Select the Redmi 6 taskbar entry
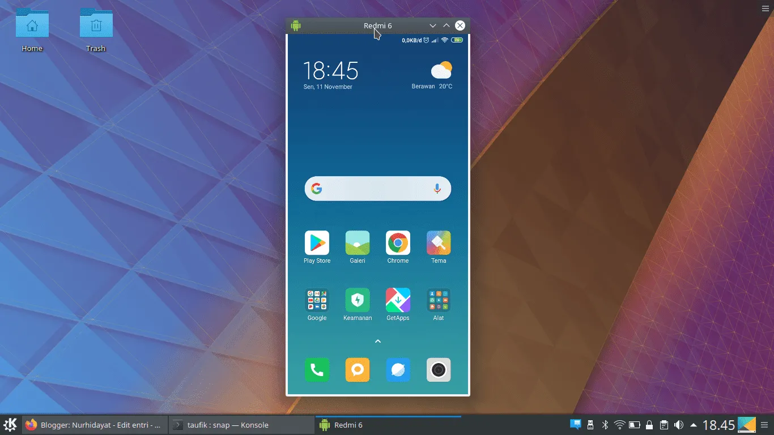 pyautogui.click(x=388, y=425)
